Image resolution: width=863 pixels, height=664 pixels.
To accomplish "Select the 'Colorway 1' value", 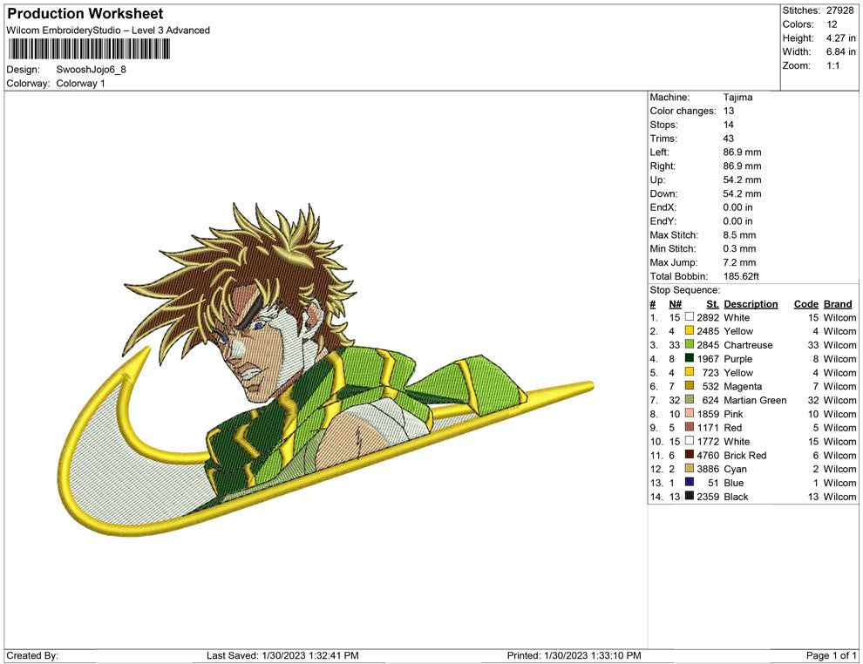I will 80,84.
